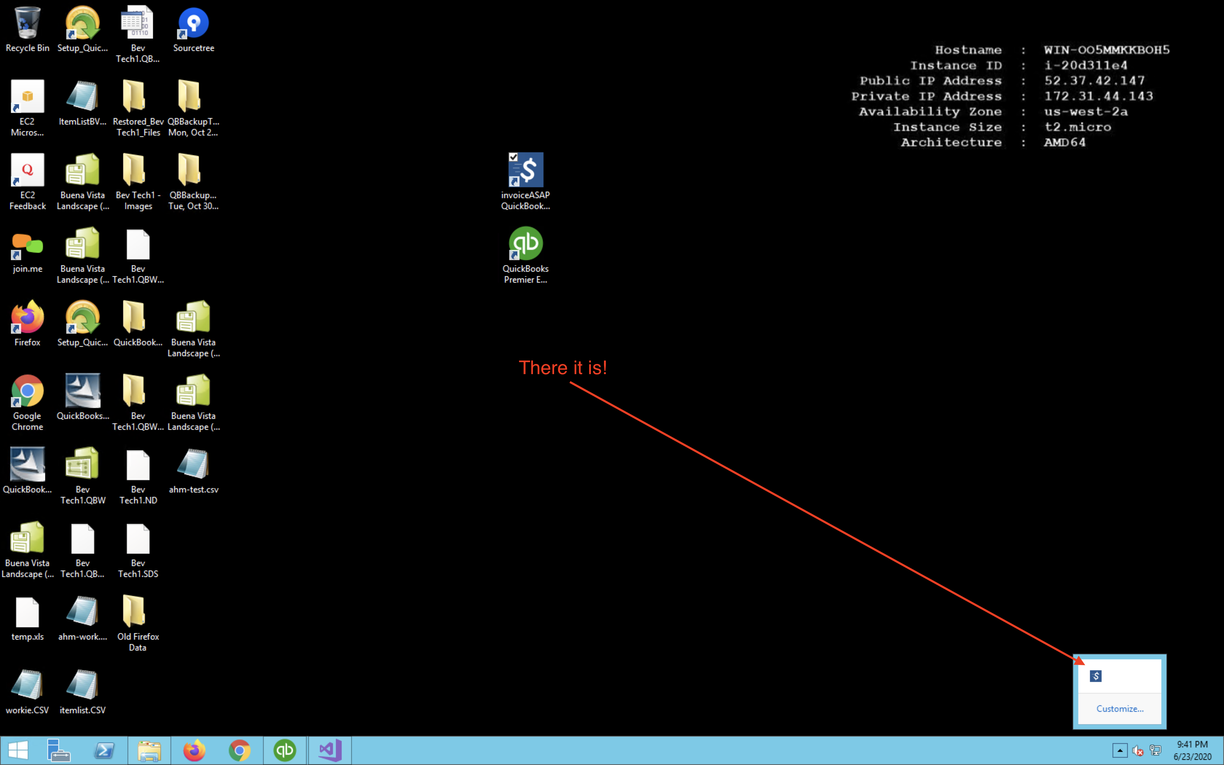The image size is (1224, 765).
Task: Click the muted volume speaker tray icon
Action: pos(1138,751)
